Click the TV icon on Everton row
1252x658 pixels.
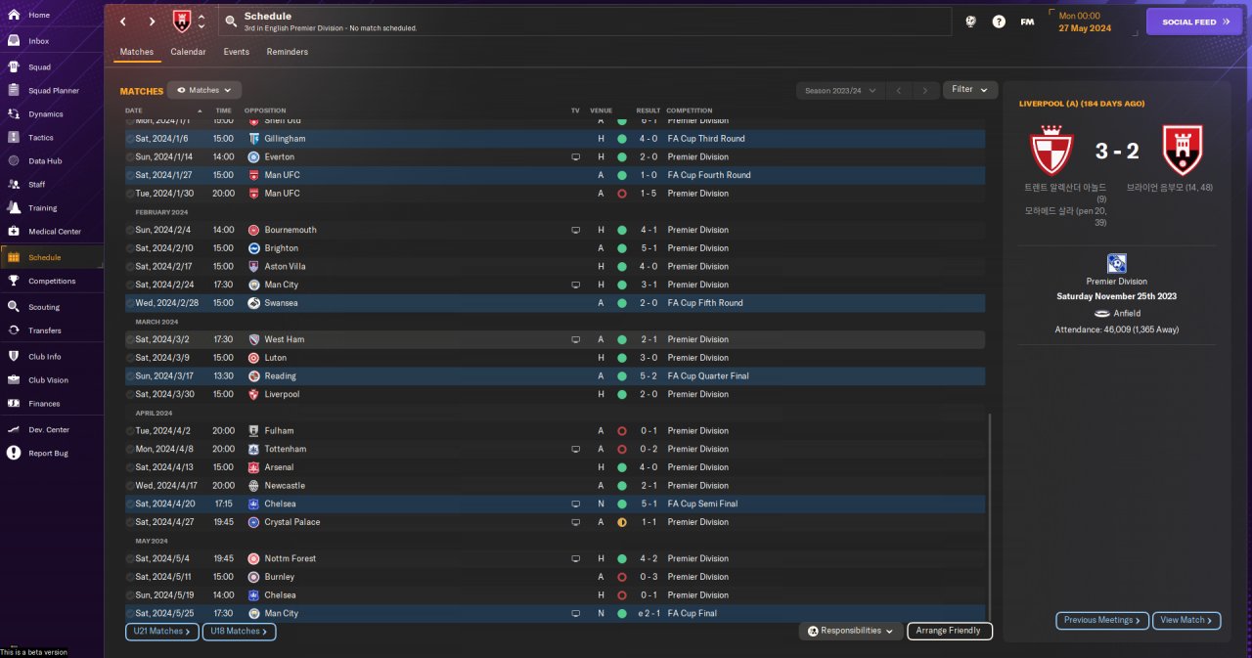(576, 156)
